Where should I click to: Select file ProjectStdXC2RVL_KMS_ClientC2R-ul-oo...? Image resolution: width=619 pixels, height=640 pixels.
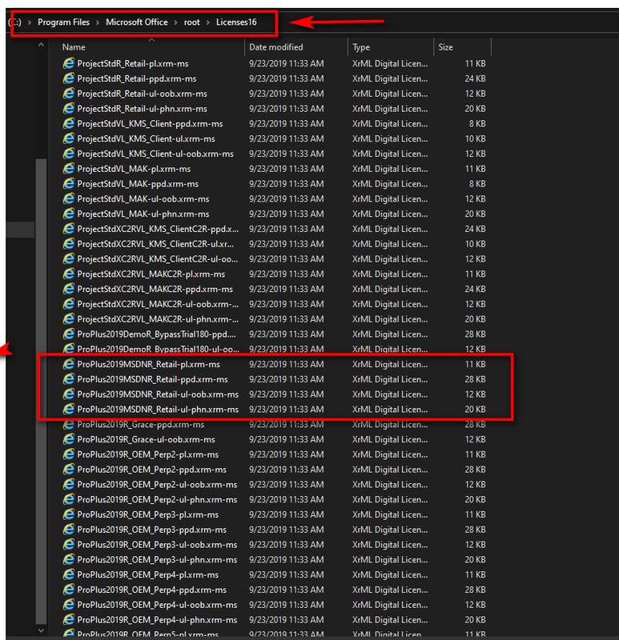(x=157, y=258)
